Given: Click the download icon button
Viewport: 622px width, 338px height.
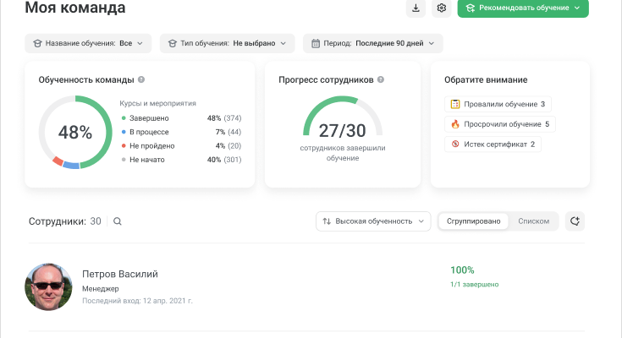Looking at the screenshot, I should tap(416, 8).
